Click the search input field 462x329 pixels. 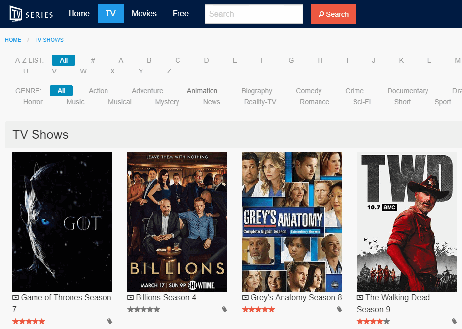click(x=254, y=14)
